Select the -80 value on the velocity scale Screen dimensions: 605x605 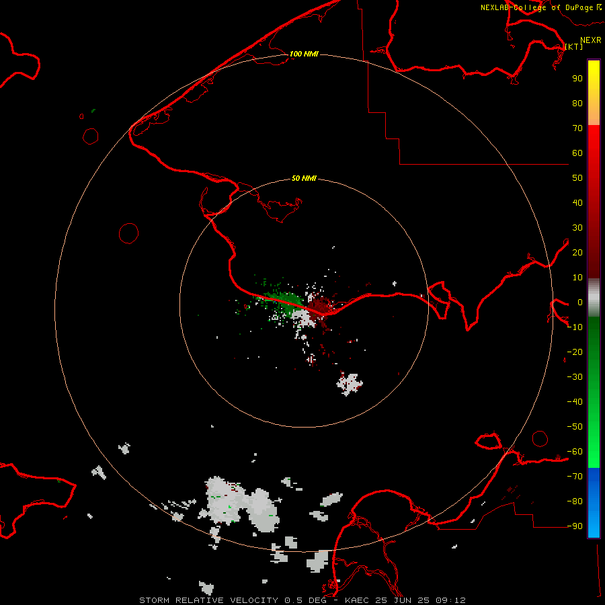[x=575, y=501]
